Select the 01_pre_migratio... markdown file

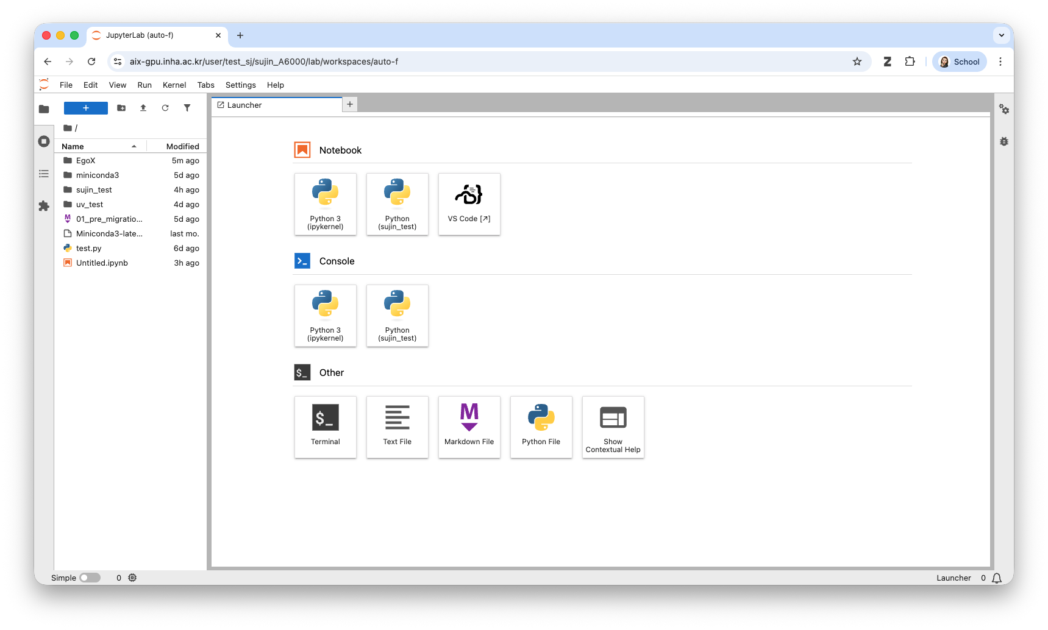[x=130, y=219]
